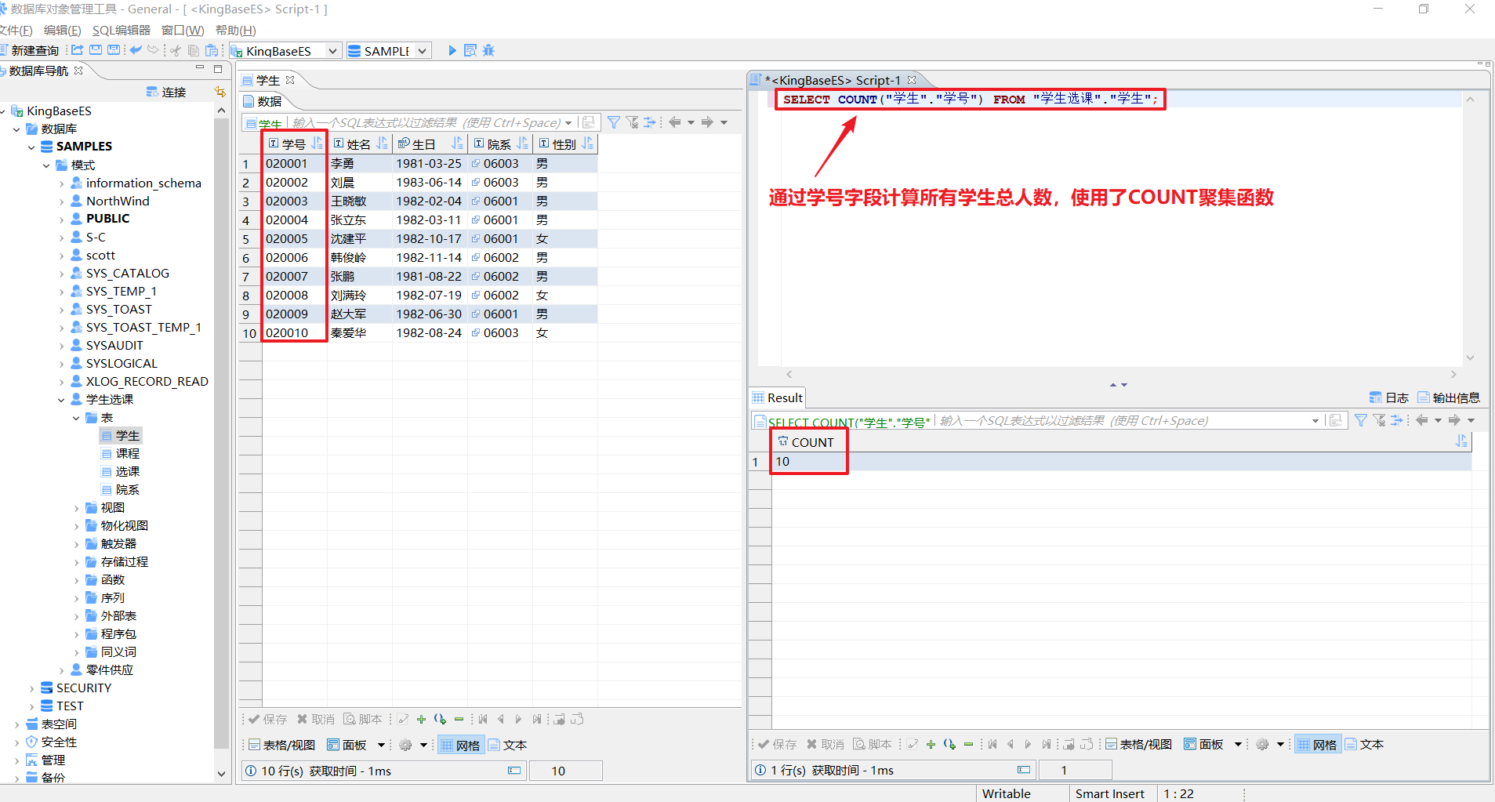Viewport: 1495px width, 802px height.
Task: Click the 新建查询 button
Action: [30, 50]
